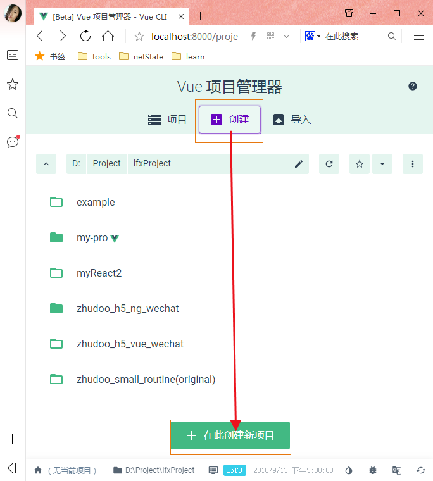433x481 pixels.
Task: Select the Project path segment
Action: [107, 164]
